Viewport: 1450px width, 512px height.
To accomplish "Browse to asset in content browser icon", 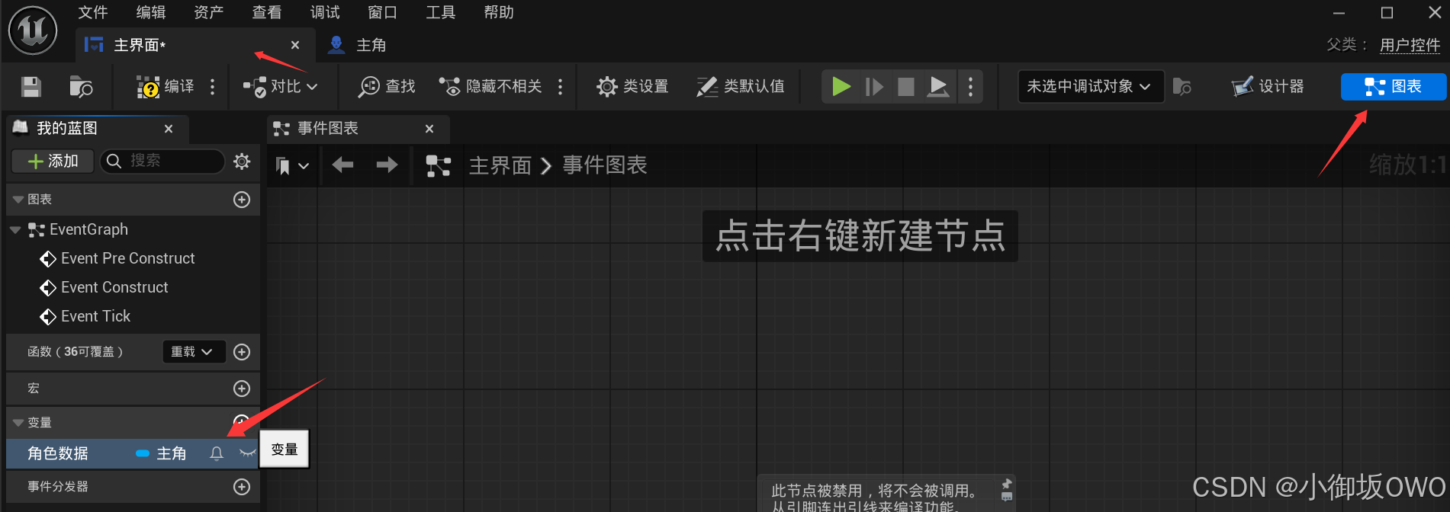I will pyautogui.click(x=81, y=87).
